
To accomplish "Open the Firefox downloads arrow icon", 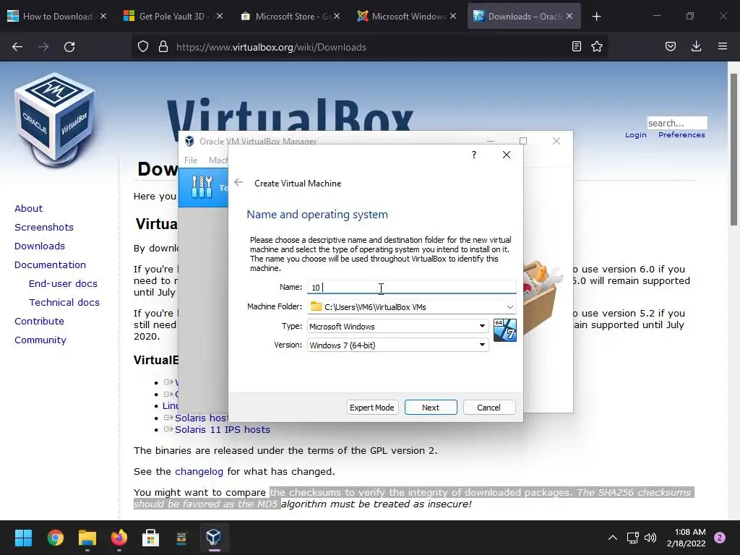I will click(x=697, y=47).
